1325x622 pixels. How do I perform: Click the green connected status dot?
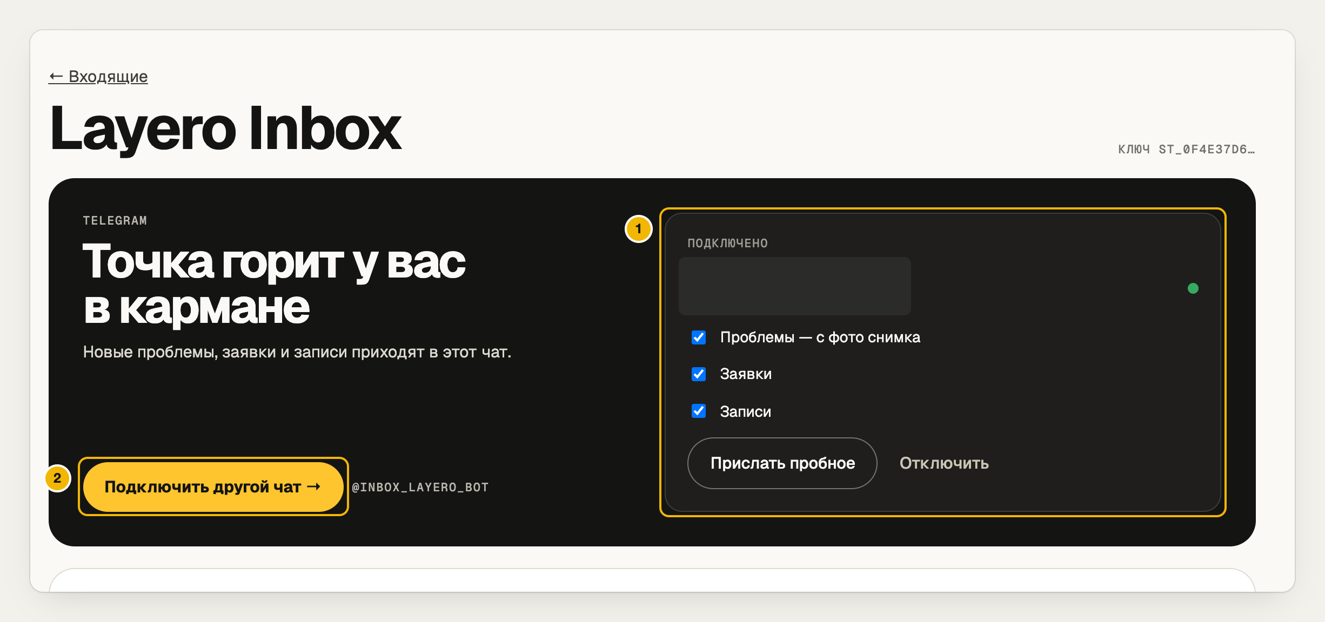[x=1193, y=288]
